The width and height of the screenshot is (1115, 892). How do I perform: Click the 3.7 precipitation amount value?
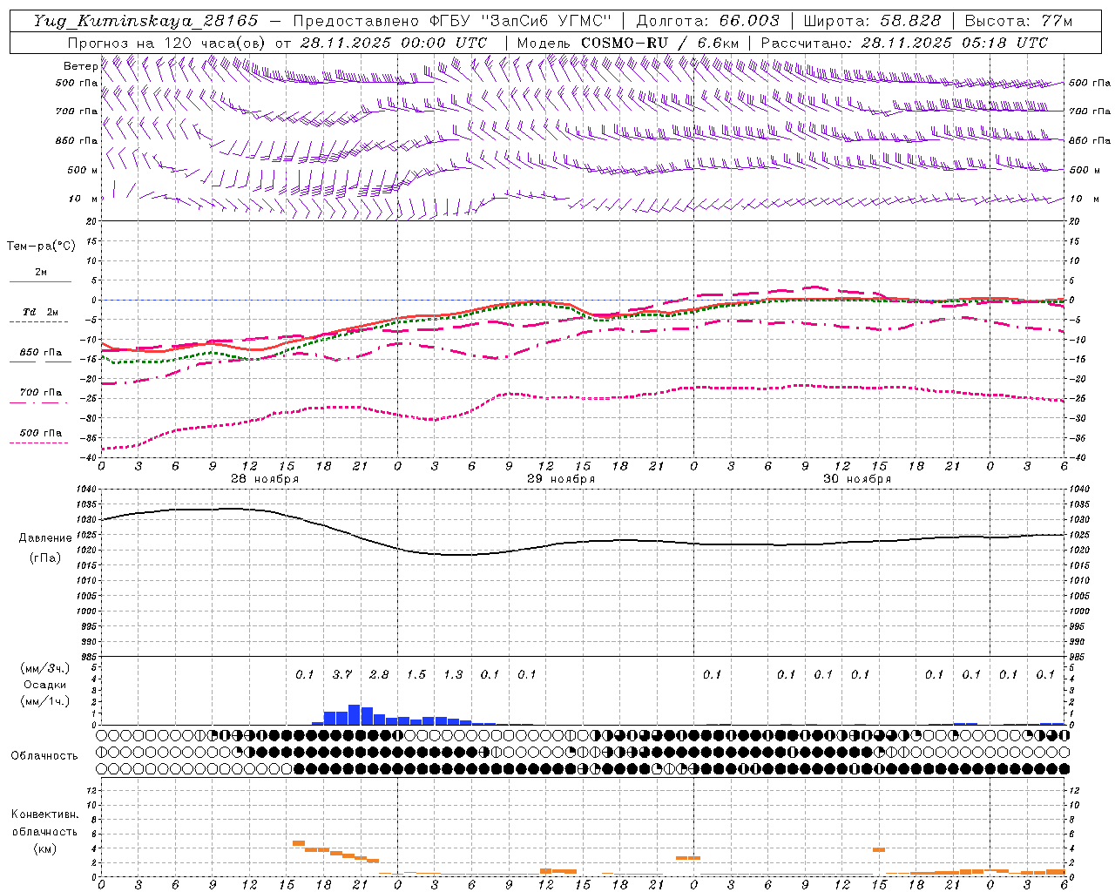click(x=342, y=674)
